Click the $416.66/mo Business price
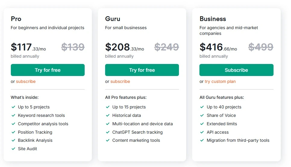291x167 pixels. pyautogui.click(x=218, y=47)
